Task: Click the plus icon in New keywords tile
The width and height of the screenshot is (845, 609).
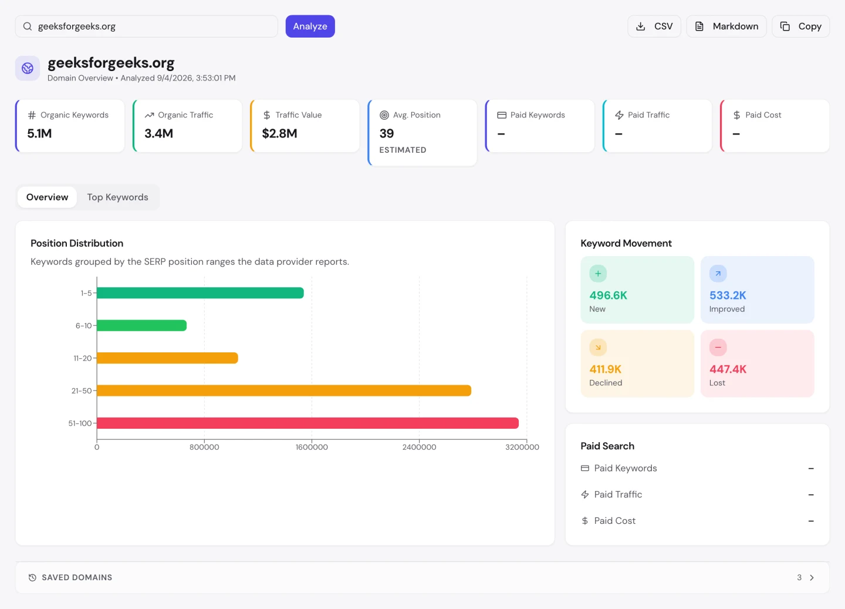Action: pyautogui.click(x=598, y=274)
